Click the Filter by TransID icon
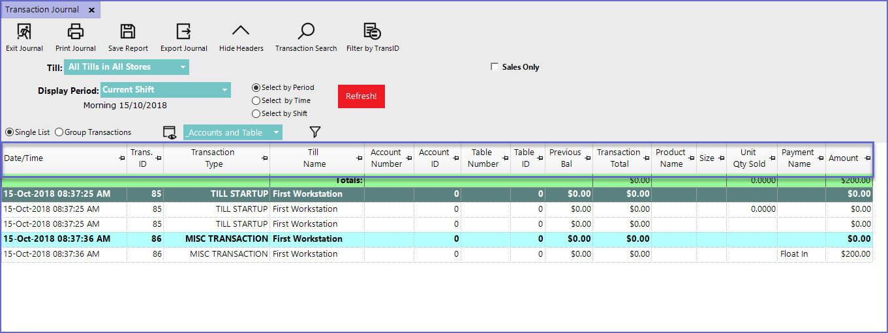This screenshot has height=333, width=888. coord(372,31)
